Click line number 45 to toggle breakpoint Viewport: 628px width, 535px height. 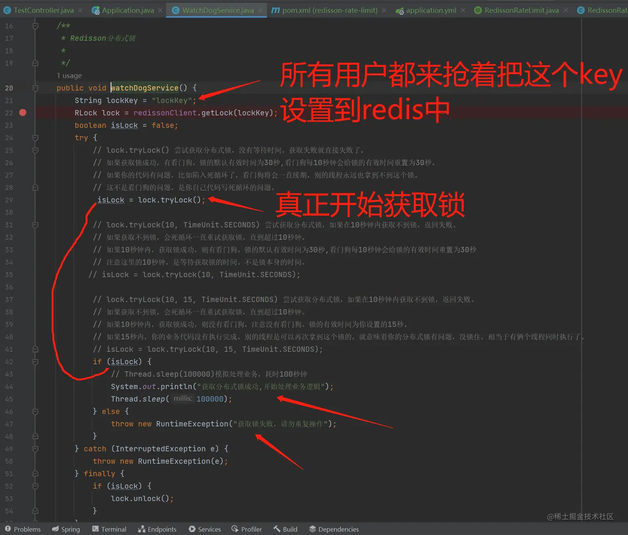point(9,399)
